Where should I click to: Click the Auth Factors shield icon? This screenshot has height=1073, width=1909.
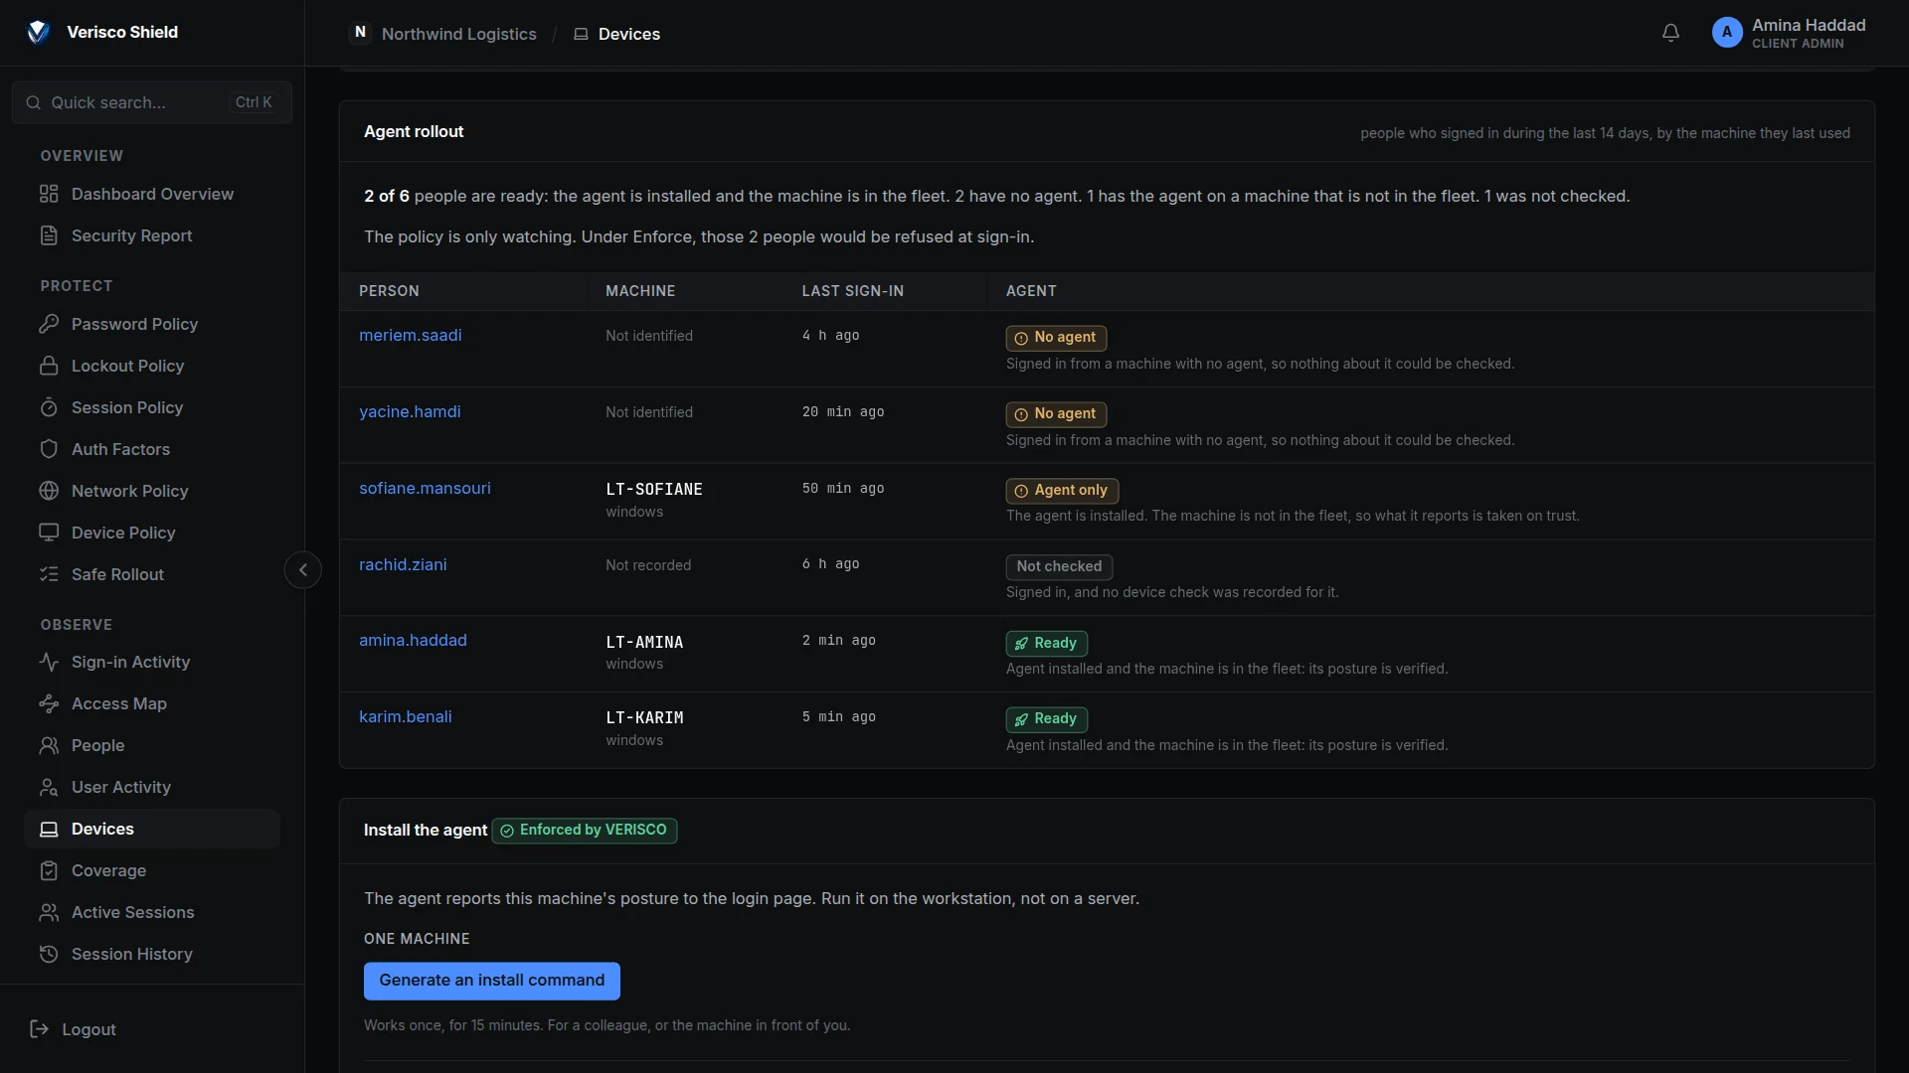(x=49, y=450)
